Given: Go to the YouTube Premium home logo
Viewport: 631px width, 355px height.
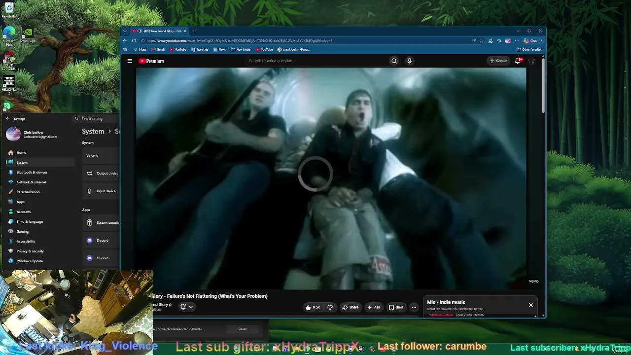Looking at the screenshot, I should [x=151, y=61].
